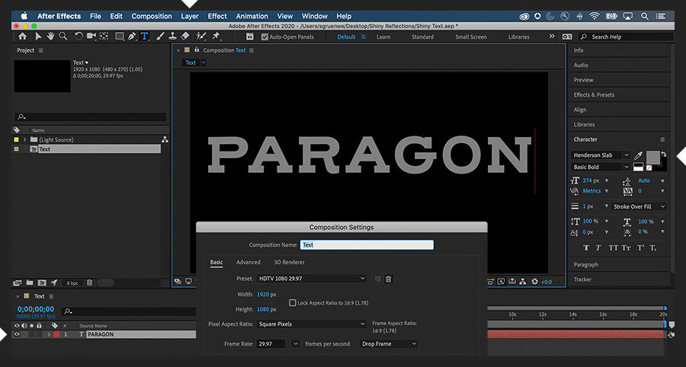Open the Preset HDTV 1080 29.97 dropdown
The width and height of the screenshot is (686, 367).
[311, 279]
